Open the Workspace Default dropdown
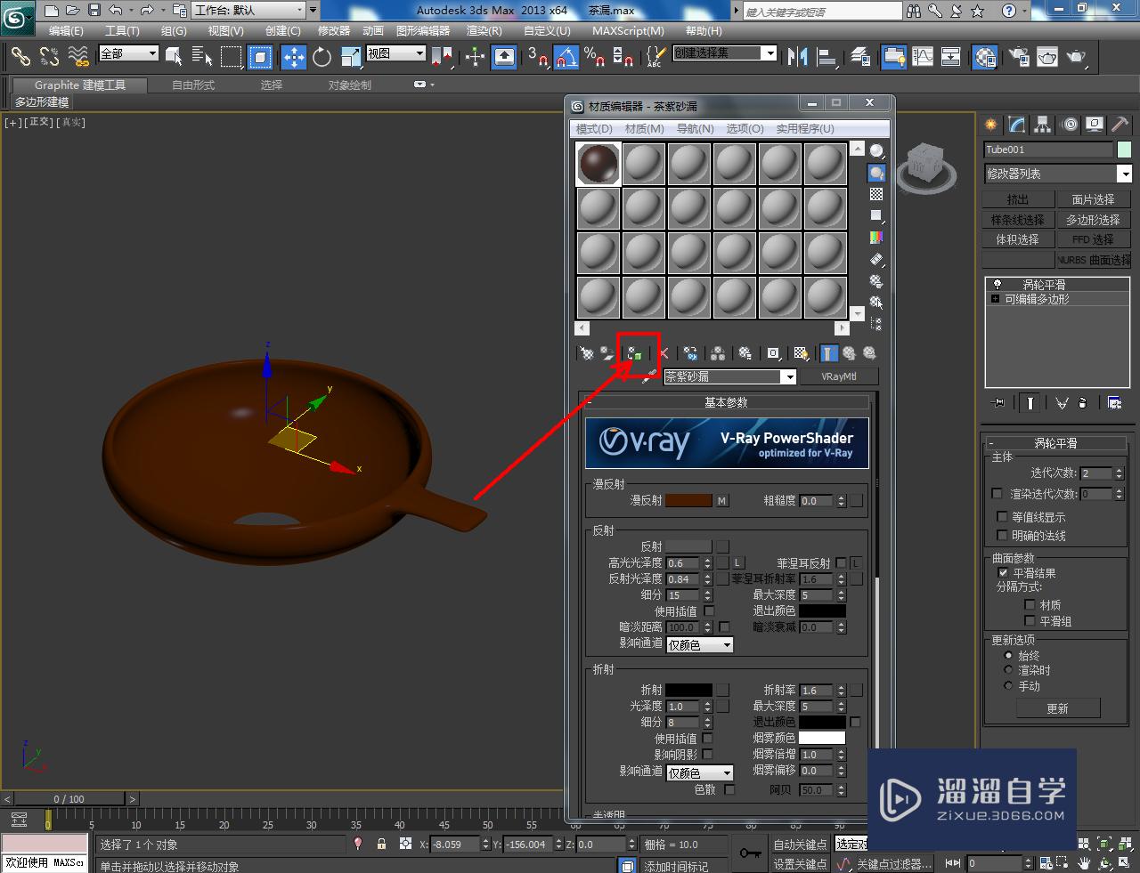The width and height of the screenshot is (1140, 873). 248,11
